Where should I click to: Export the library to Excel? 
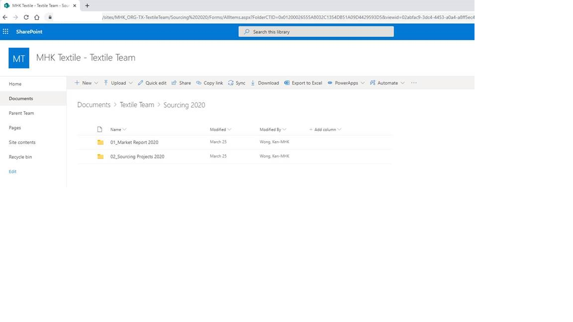tap(303, 83)
